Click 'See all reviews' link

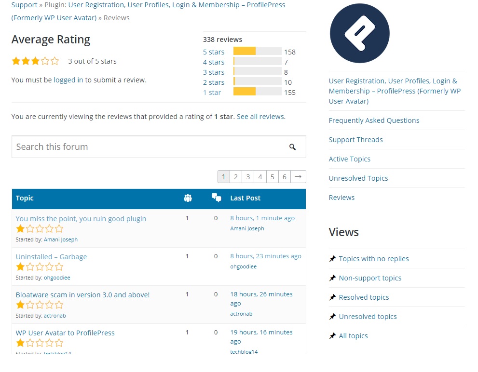pyautogui.click(x=260, y=117)
